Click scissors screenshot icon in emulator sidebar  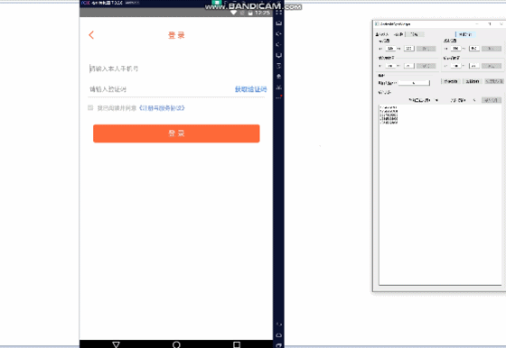coord(279,87)
